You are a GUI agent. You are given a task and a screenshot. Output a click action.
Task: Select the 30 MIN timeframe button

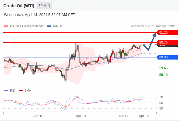(44, 6)
